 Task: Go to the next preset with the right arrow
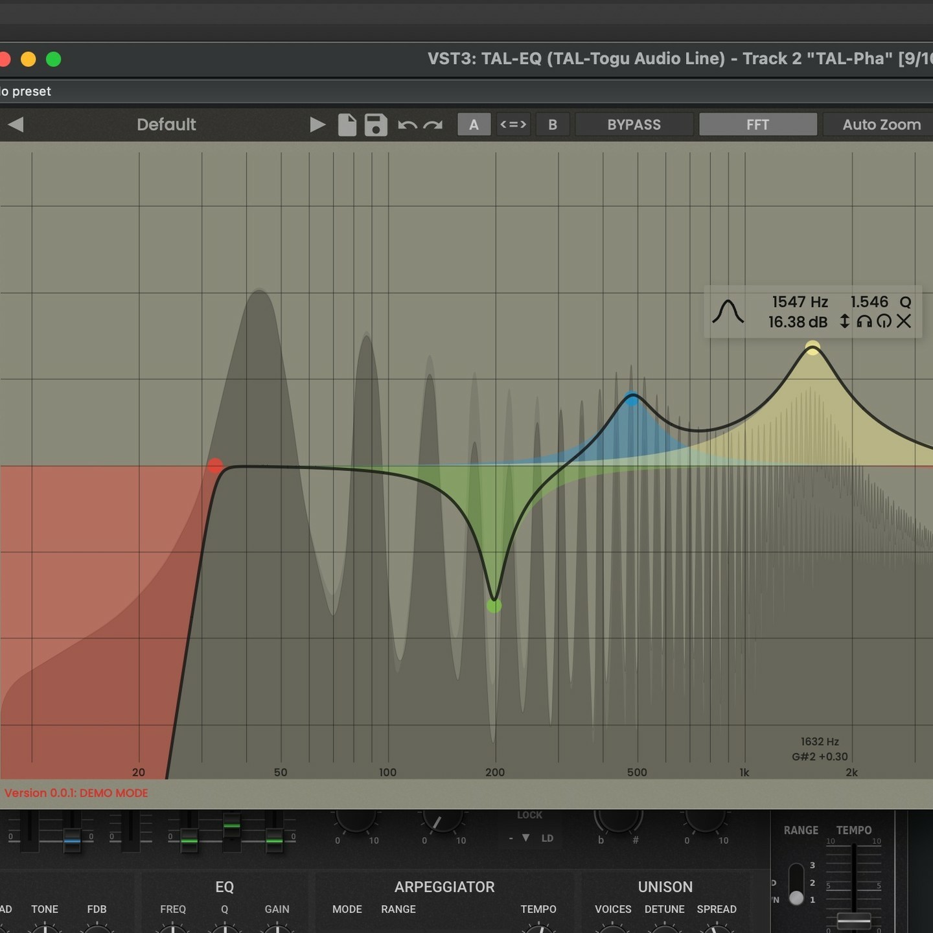(x=317, y=124)
